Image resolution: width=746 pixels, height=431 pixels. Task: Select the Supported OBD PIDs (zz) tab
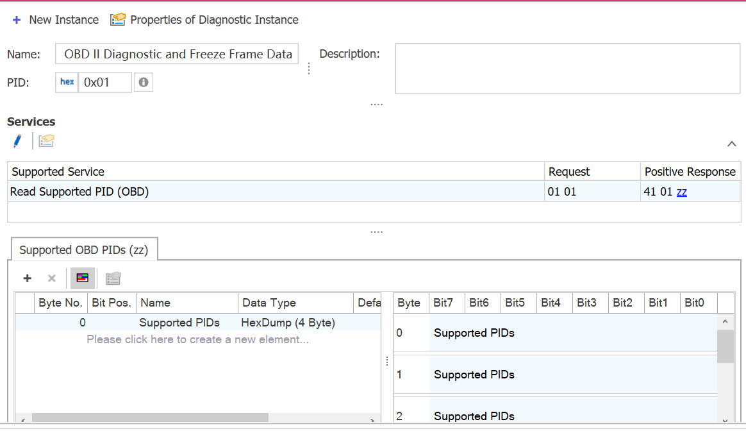coord(83,250)
